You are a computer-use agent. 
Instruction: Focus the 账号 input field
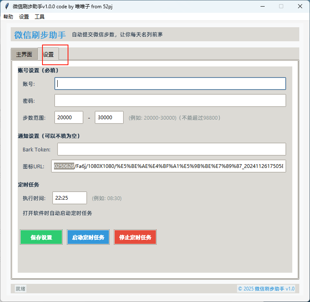coord(170,83)
